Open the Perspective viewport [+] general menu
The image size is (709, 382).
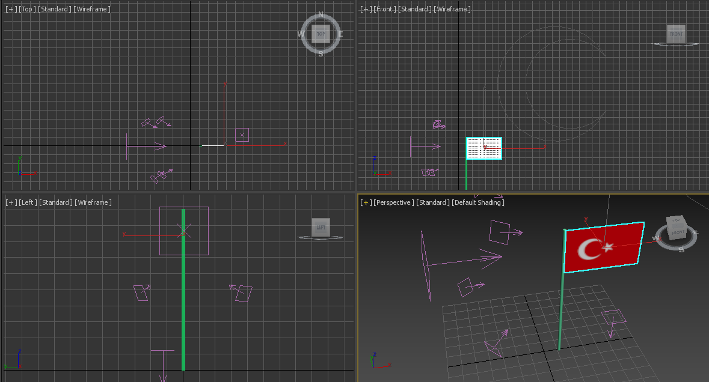(366, 202)
